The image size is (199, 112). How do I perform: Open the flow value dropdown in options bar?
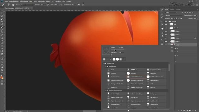click(58, 5)
